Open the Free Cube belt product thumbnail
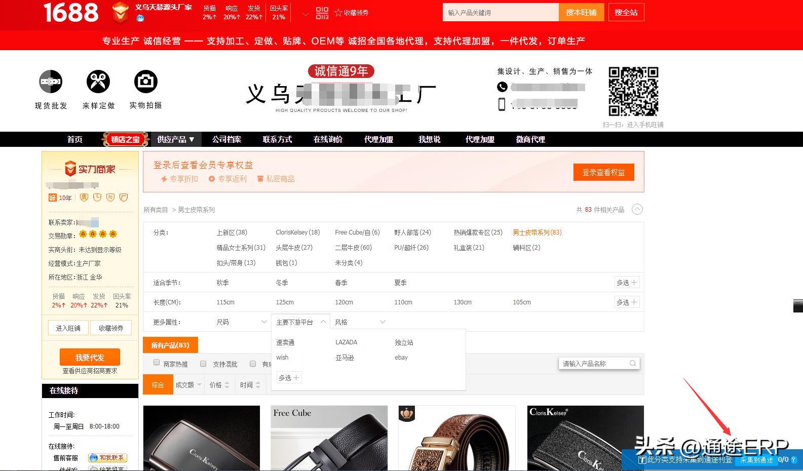The height and width of the screenshot is (471, 803). point(329,438)
